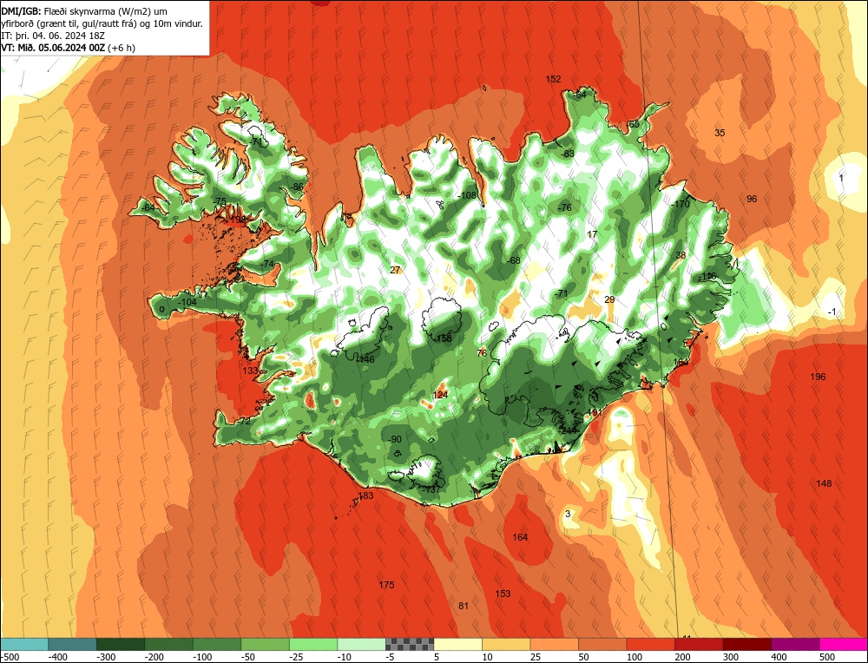
Task: Click the value 29 in the eastern highlands
Action: click(x=609, y=300)
